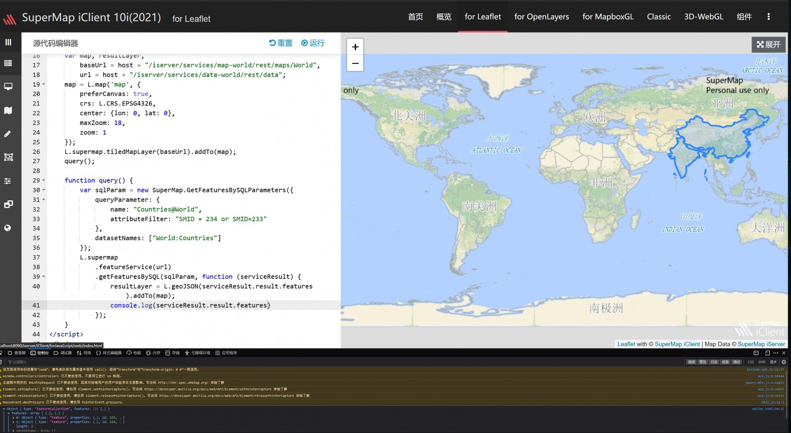Open the server list sidebar icon
791x433 pixels.
(8, 63)
